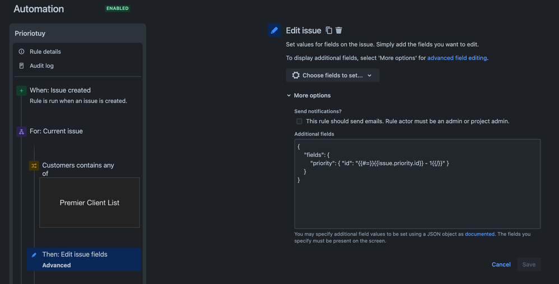Click inside the Additional fields JSON textarea
Screen dimensions: 559x284
pos(417,184)
